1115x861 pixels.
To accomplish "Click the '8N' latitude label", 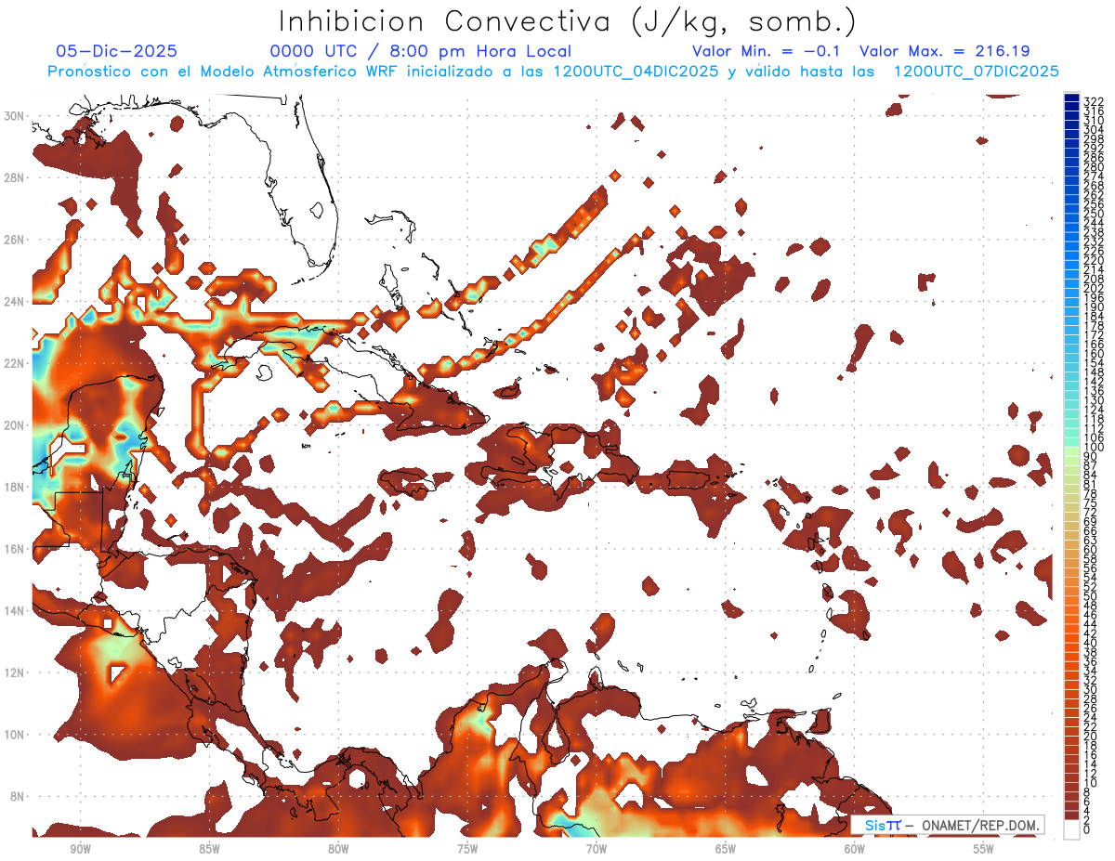I will (x=18, y=796).
